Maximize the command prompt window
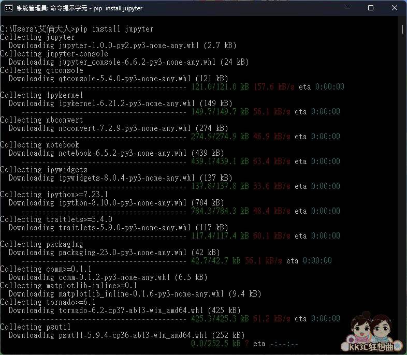This screenshot has width=407, height=355. coord(371,8)
